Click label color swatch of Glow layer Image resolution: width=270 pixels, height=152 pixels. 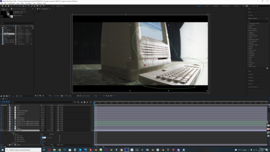coord(10,107)
